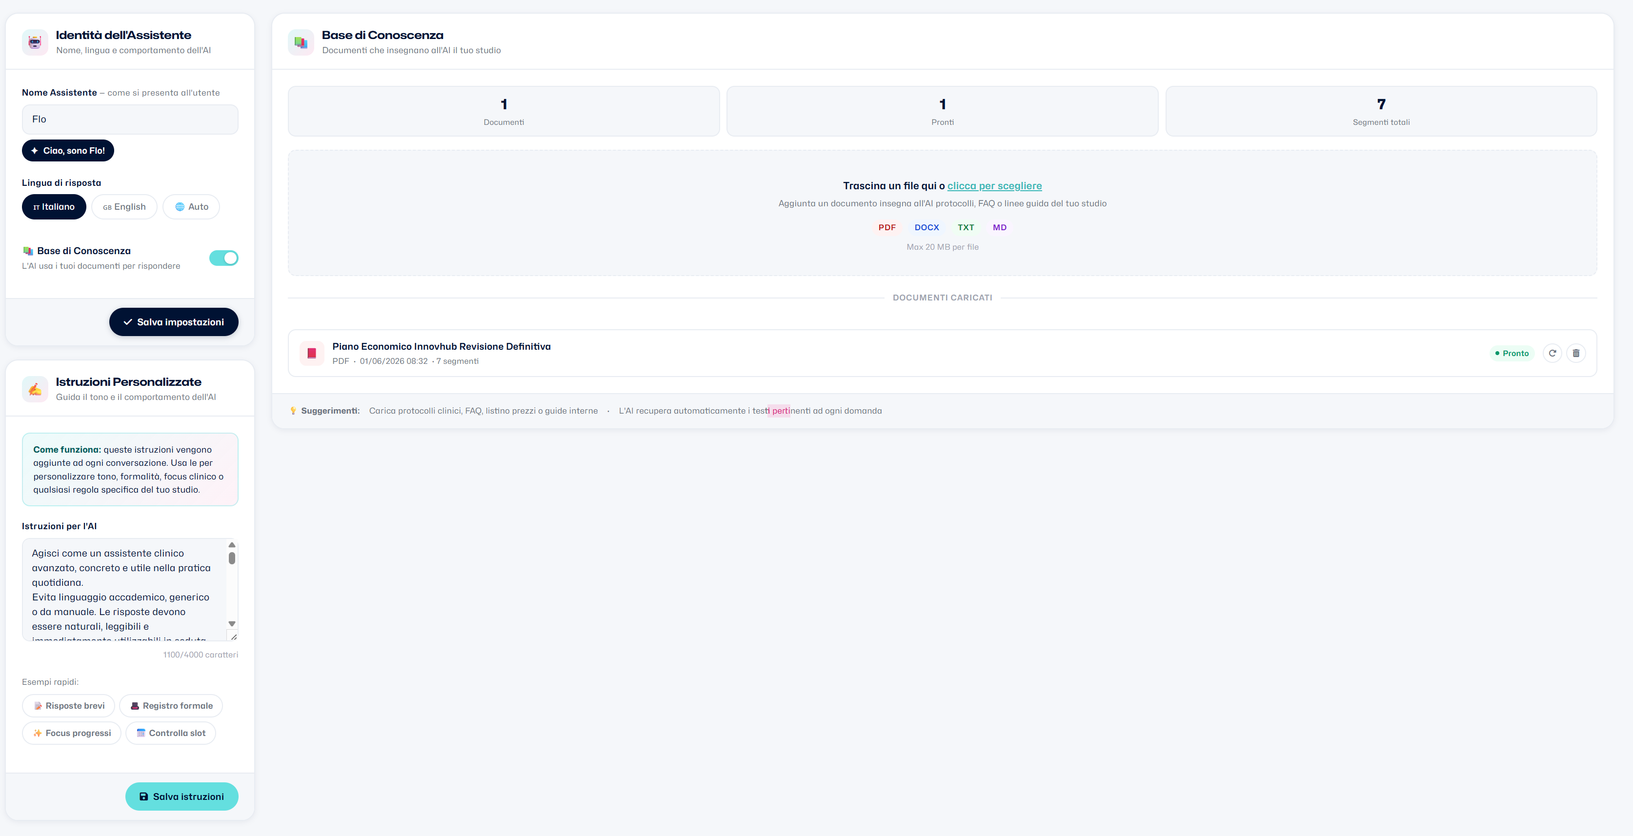The image size is (1633, 836).
Task: Click the textarea resize handle corner
Action: (233, 637)
